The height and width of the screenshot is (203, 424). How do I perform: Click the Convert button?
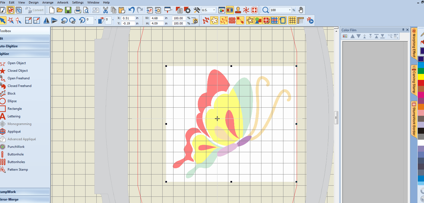pyautogui.click(x=34, y=10)
